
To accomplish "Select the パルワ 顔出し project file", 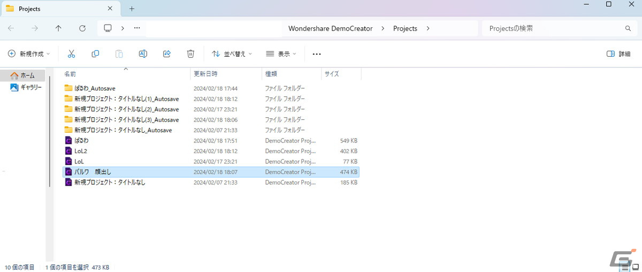I will click(x=211, y=172).
